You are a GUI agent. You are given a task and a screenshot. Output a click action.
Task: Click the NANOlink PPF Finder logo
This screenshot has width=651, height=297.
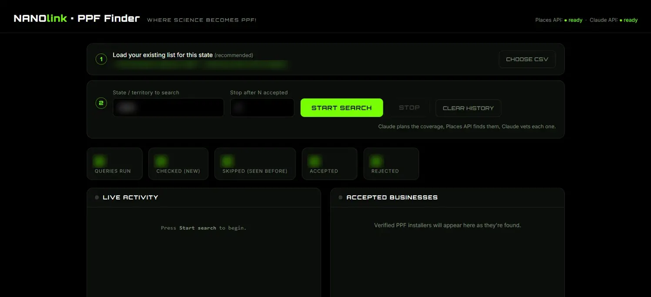click(x=77, y=19)
